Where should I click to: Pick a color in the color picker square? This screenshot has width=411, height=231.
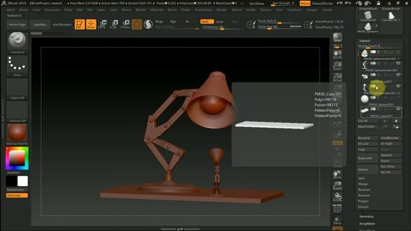[17, 158]
